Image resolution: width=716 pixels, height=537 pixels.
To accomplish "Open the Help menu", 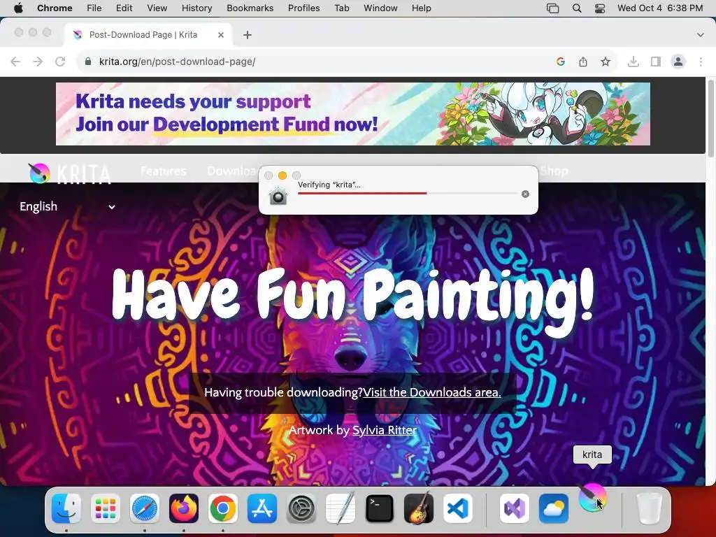I will point(421,8).
